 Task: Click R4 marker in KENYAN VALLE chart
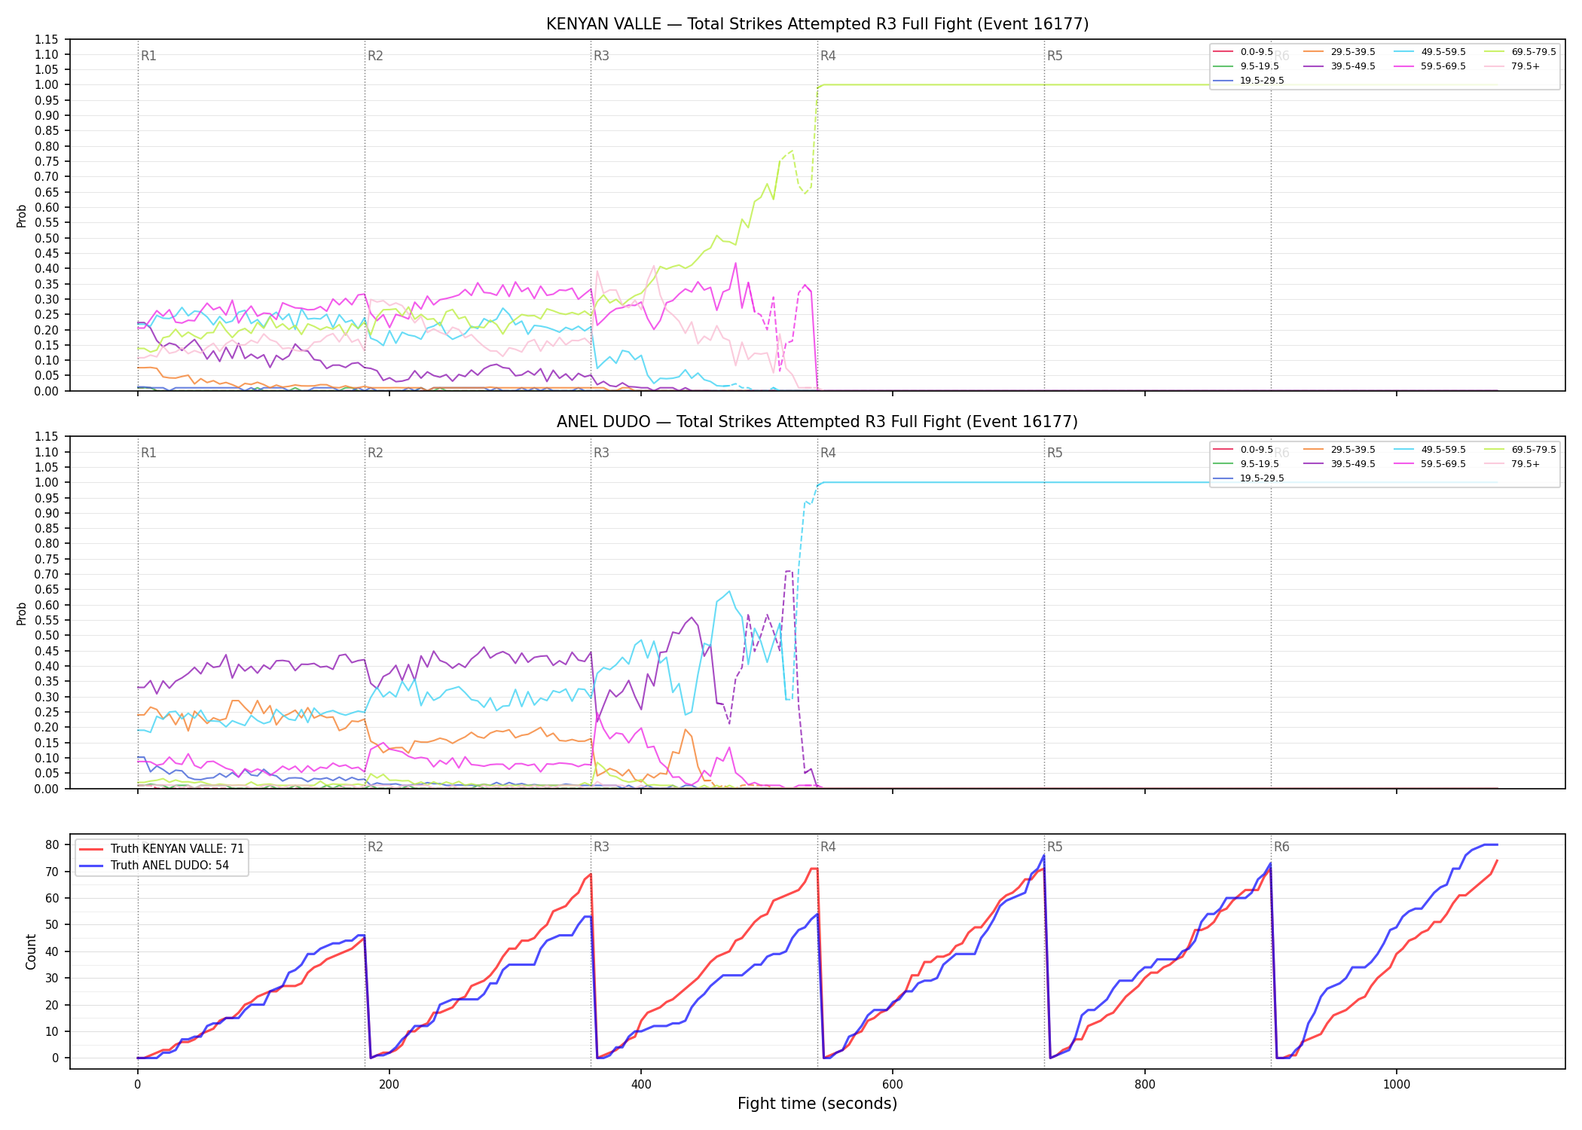click(828, 56)
